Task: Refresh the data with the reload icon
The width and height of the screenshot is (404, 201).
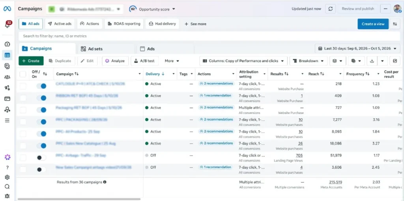Action: point(330,9)
